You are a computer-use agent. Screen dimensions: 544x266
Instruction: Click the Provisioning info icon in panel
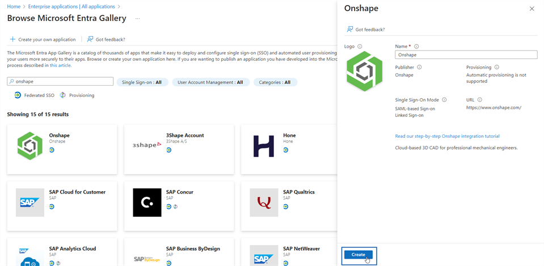[x=497, y=67]
